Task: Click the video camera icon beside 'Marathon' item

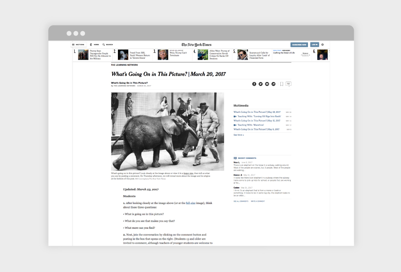Action: [x=235, y=125]
